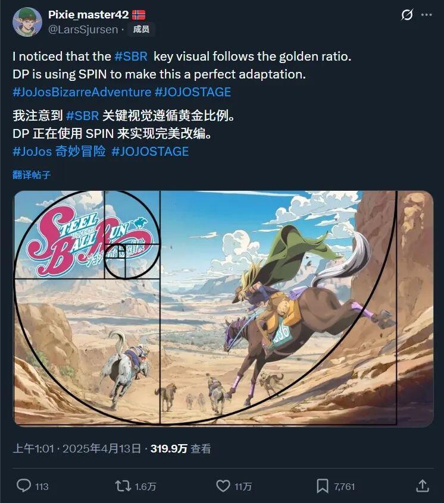The image size is (444, 503).
Task: Open the @LarsSjursen handle link
Action: click(x=83, y=30)
